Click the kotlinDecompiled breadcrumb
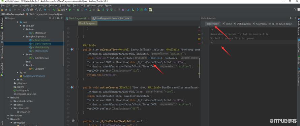300x126 pixels. click(x=12, y=14)
